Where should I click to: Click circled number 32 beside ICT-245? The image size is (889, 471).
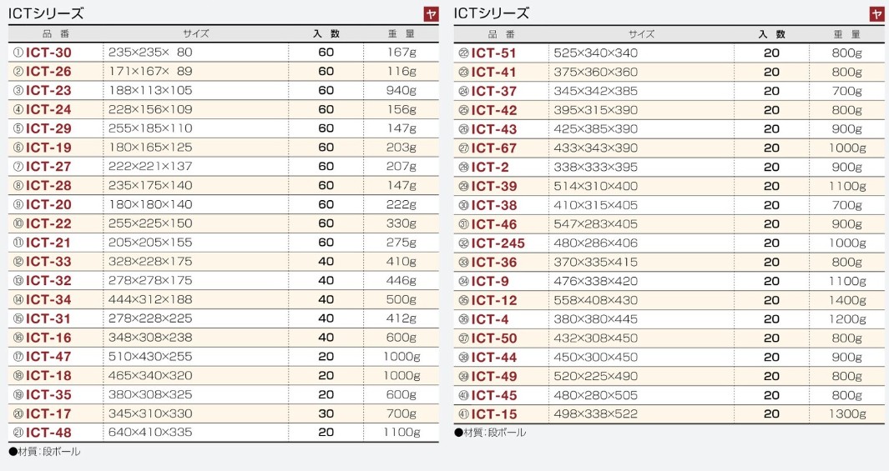(463, 243)
